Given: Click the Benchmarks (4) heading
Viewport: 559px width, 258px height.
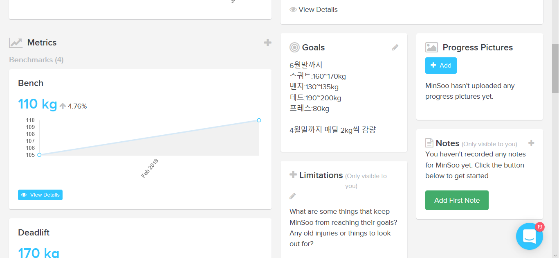Looking at the screenshot, I should (36, 60).
